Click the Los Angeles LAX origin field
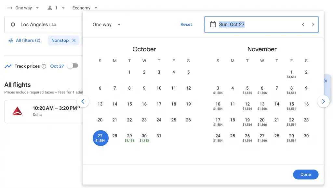This screenshot has width=333, height=188. (x=42, y=24)
